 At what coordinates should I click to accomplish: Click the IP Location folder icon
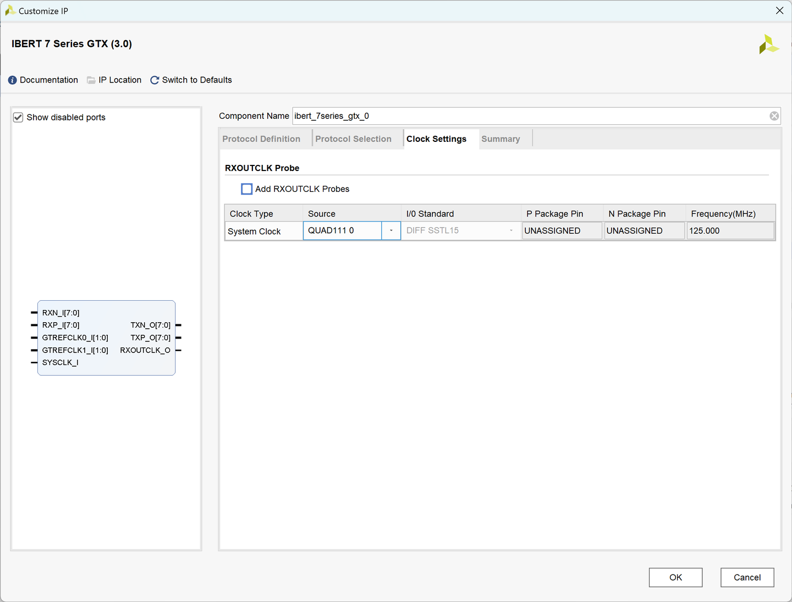coord(91,80)
